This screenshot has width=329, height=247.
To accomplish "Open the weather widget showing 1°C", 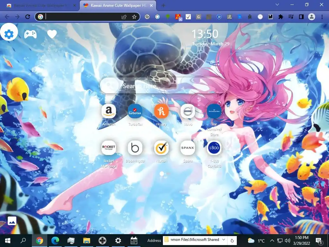I will tap(256, 241).
